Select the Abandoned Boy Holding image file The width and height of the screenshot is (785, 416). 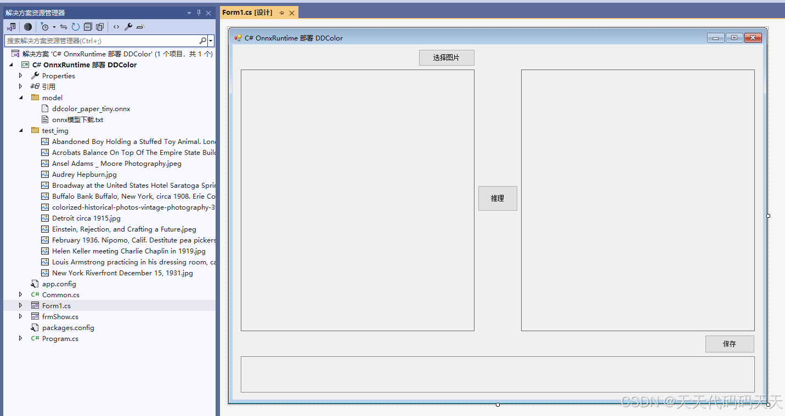134,141
